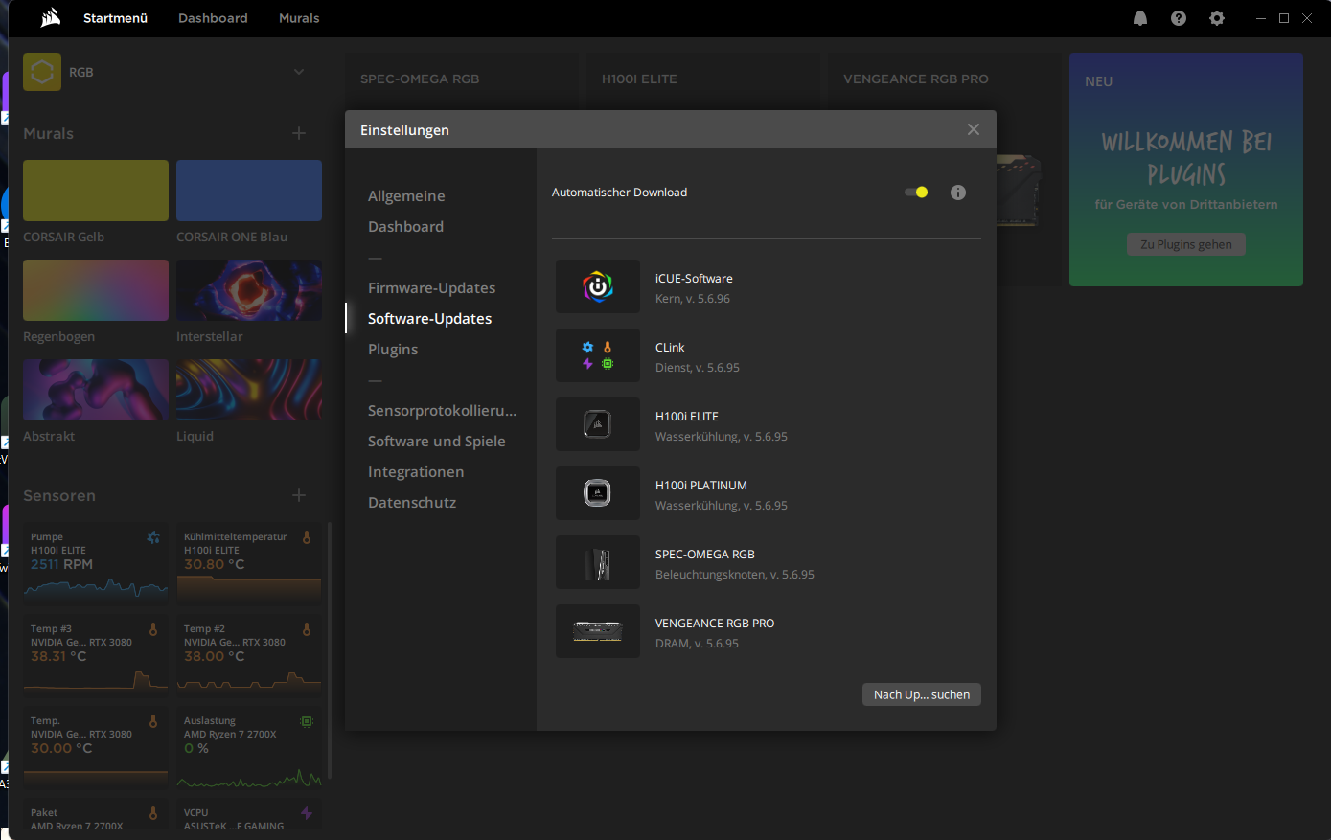The height and width of the screenshot is (840, 1331).
Task: Select the Regenbogen mural thumbnail
Action: point(96,290)
